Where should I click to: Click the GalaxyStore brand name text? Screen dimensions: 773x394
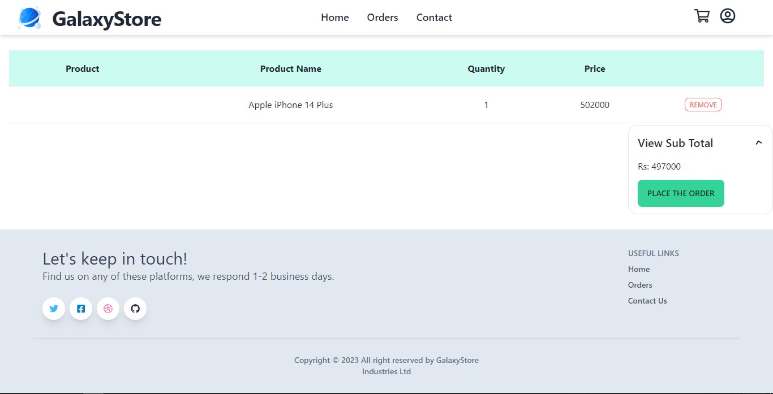[106, 19]
